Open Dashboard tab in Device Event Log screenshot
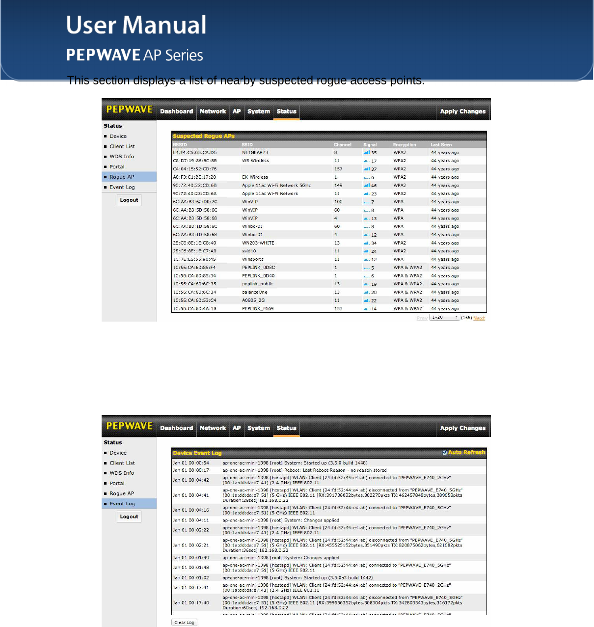This screenshot has width=594, height=627. (x=176, y=428)
